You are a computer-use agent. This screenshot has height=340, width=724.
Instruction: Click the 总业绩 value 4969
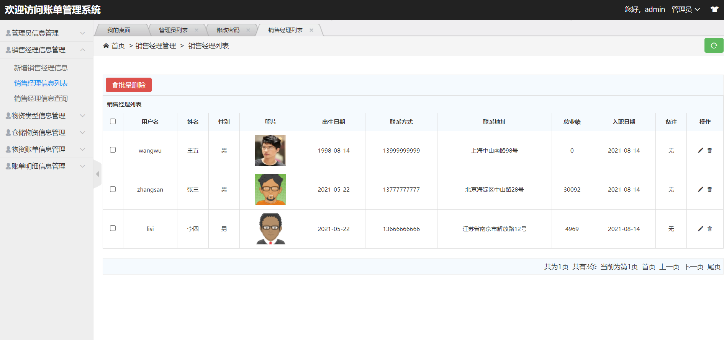coord(572,229)
